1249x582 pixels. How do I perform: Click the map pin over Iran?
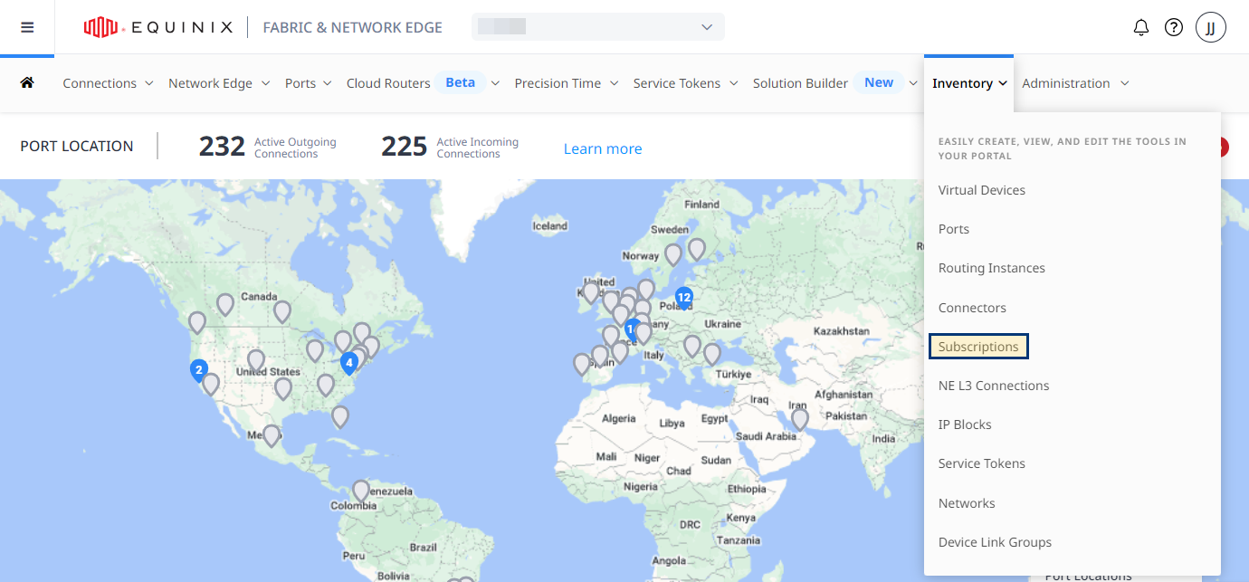(799, 419)
